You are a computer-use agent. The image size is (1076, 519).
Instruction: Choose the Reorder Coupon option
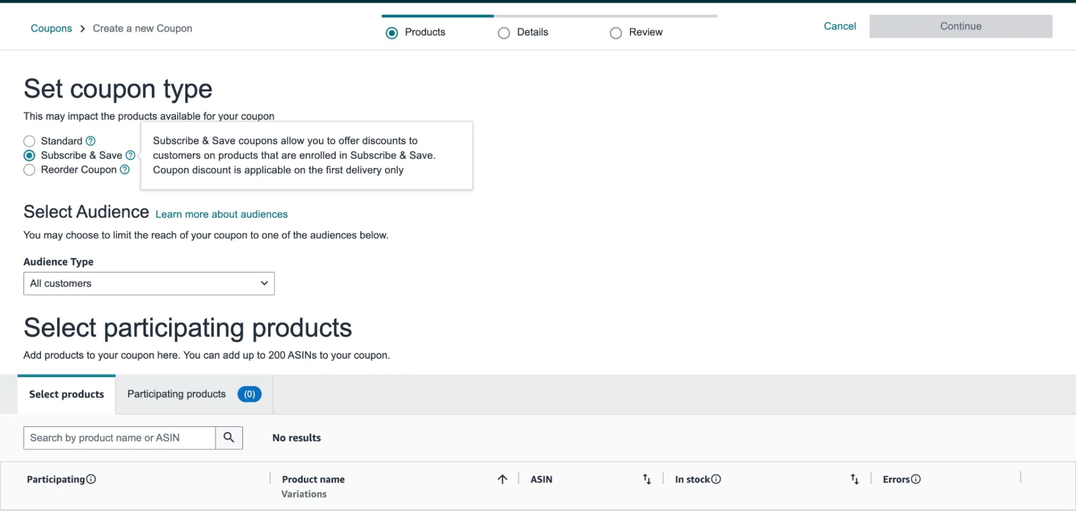tap(30, 170)
